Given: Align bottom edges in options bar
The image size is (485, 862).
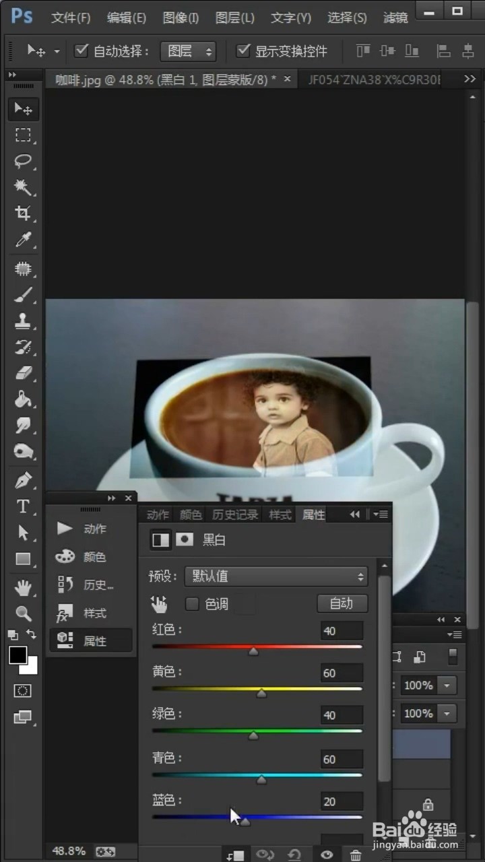Looking at the screenshot, I should pos(411,51).
